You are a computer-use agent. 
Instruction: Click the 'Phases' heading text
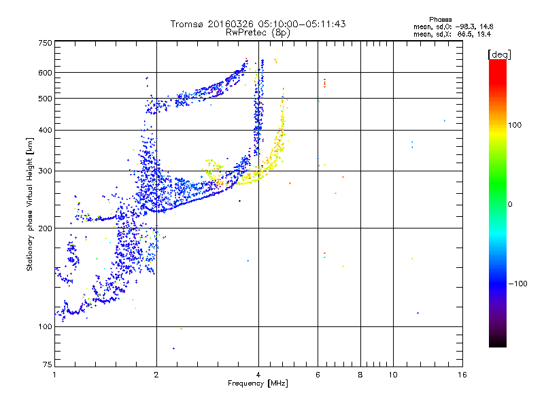440,20
